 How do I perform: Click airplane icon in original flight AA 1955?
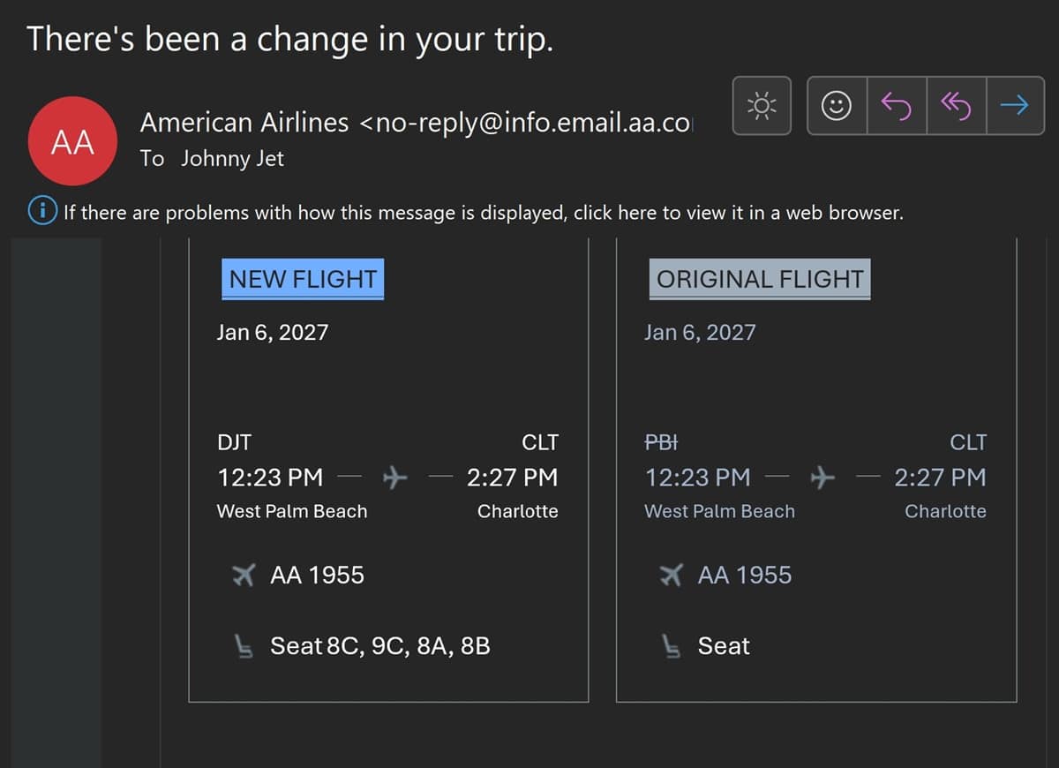[671, 576]
